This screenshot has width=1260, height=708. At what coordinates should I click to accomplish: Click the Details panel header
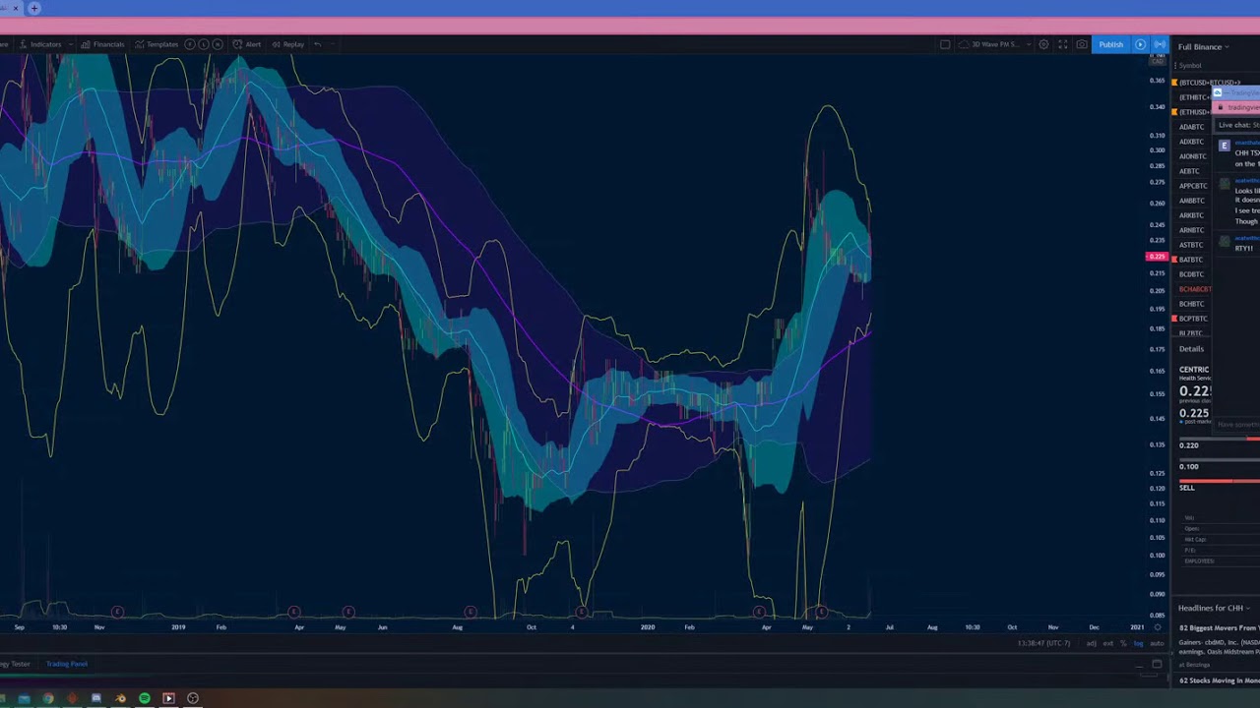coord(1191,349)
